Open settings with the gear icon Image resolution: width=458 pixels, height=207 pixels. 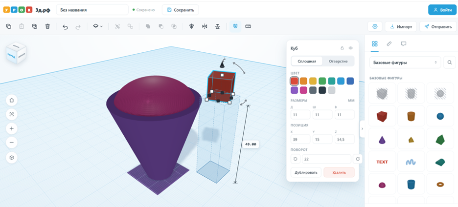[375, 26]
